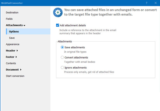Expand the Header section arrow
Viewport: 160px width, 111px height.
[x=17, y=51]
